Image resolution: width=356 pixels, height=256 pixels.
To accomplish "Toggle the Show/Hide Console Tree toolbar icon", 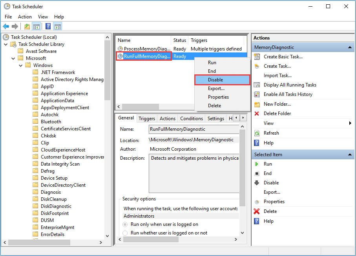I will 37,27.
